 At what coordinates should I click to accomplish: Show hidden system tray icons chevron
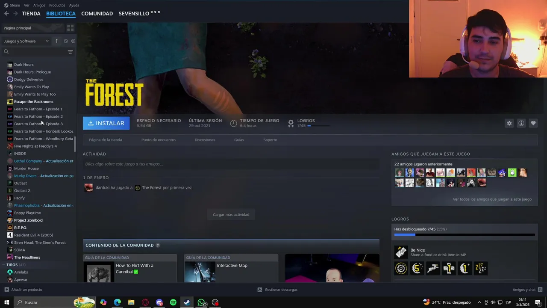pyautogui.click(x=479, y=302)
